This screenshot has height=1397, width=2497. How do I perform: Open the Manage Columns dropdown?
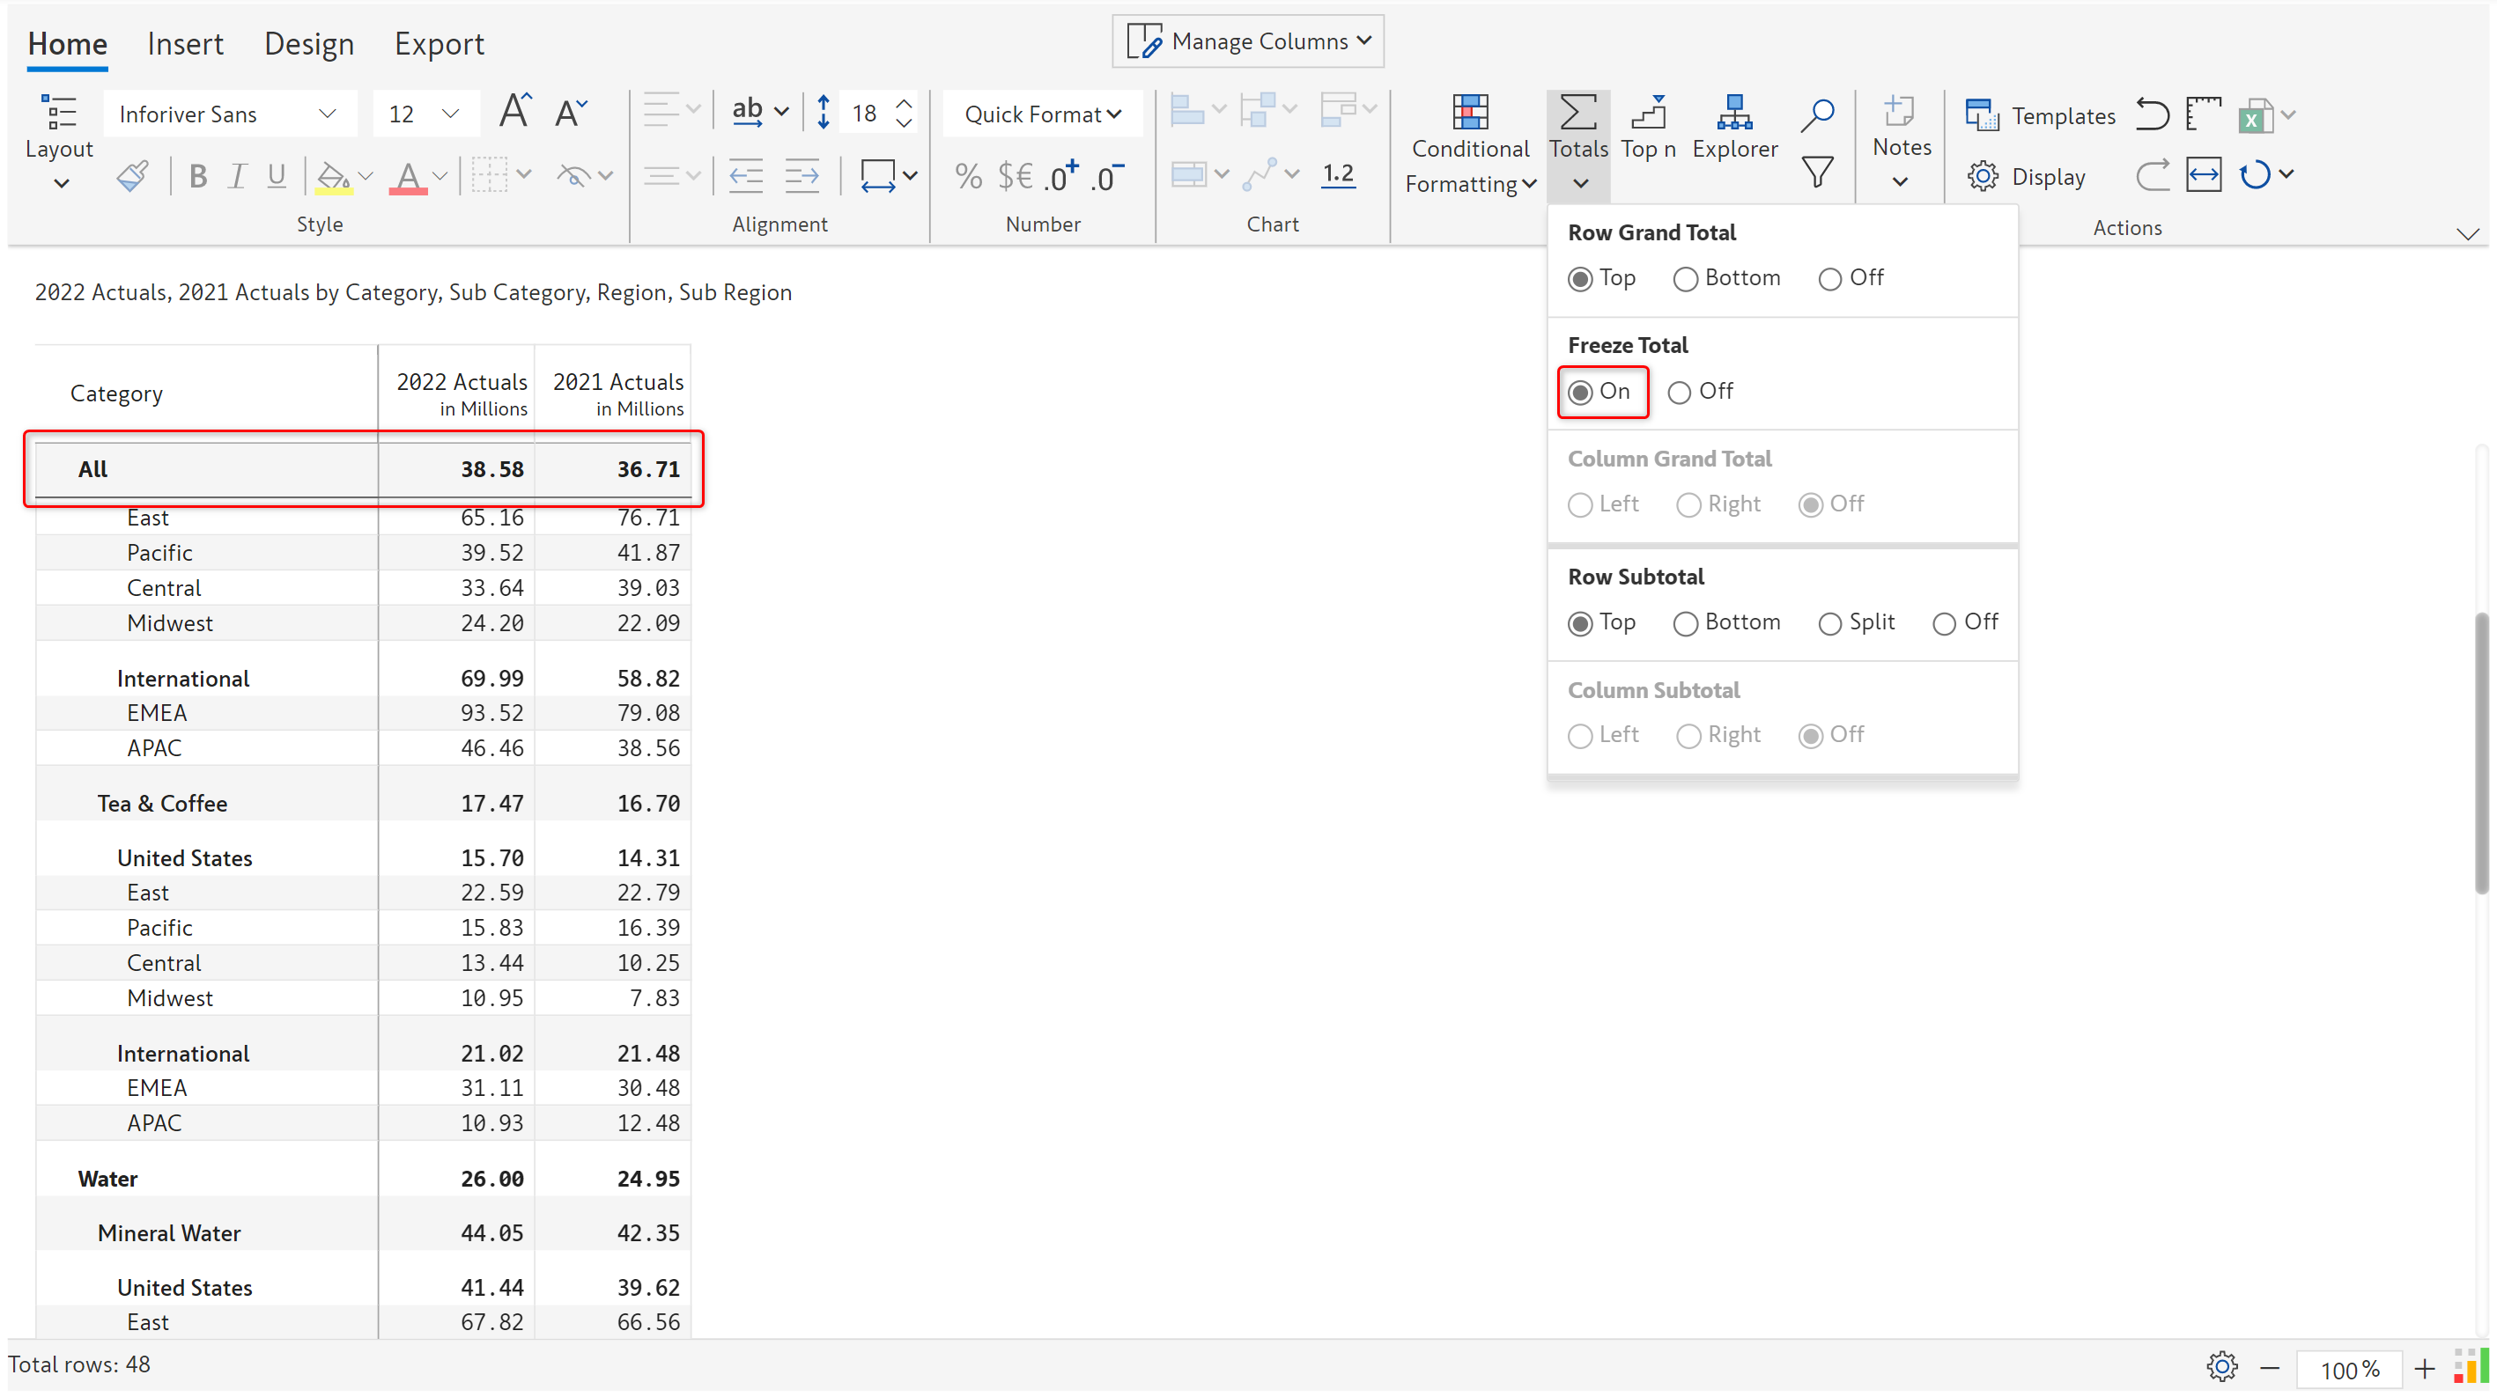point(1247,41)
